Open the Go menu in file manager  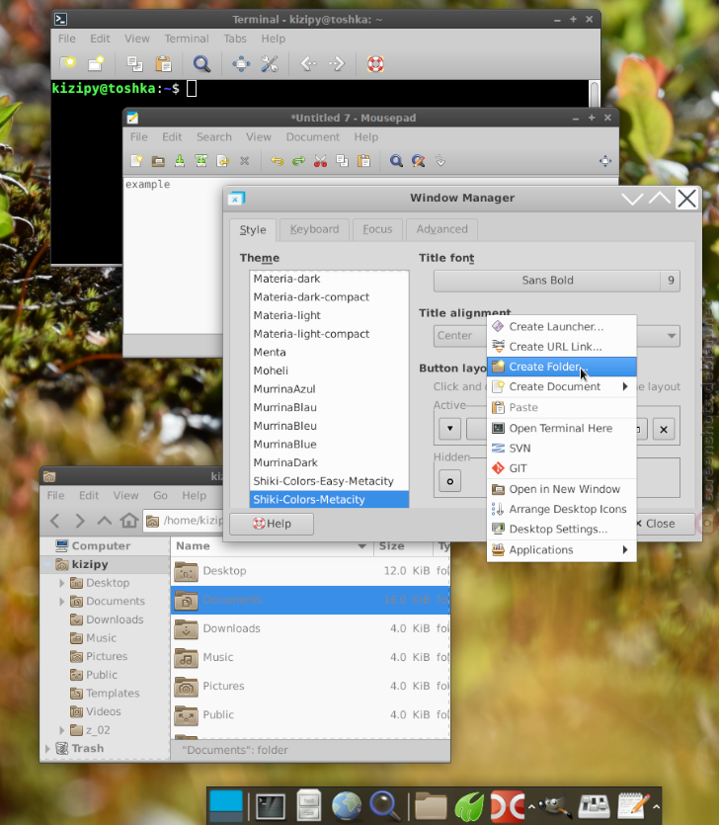(x=160, y=496)
